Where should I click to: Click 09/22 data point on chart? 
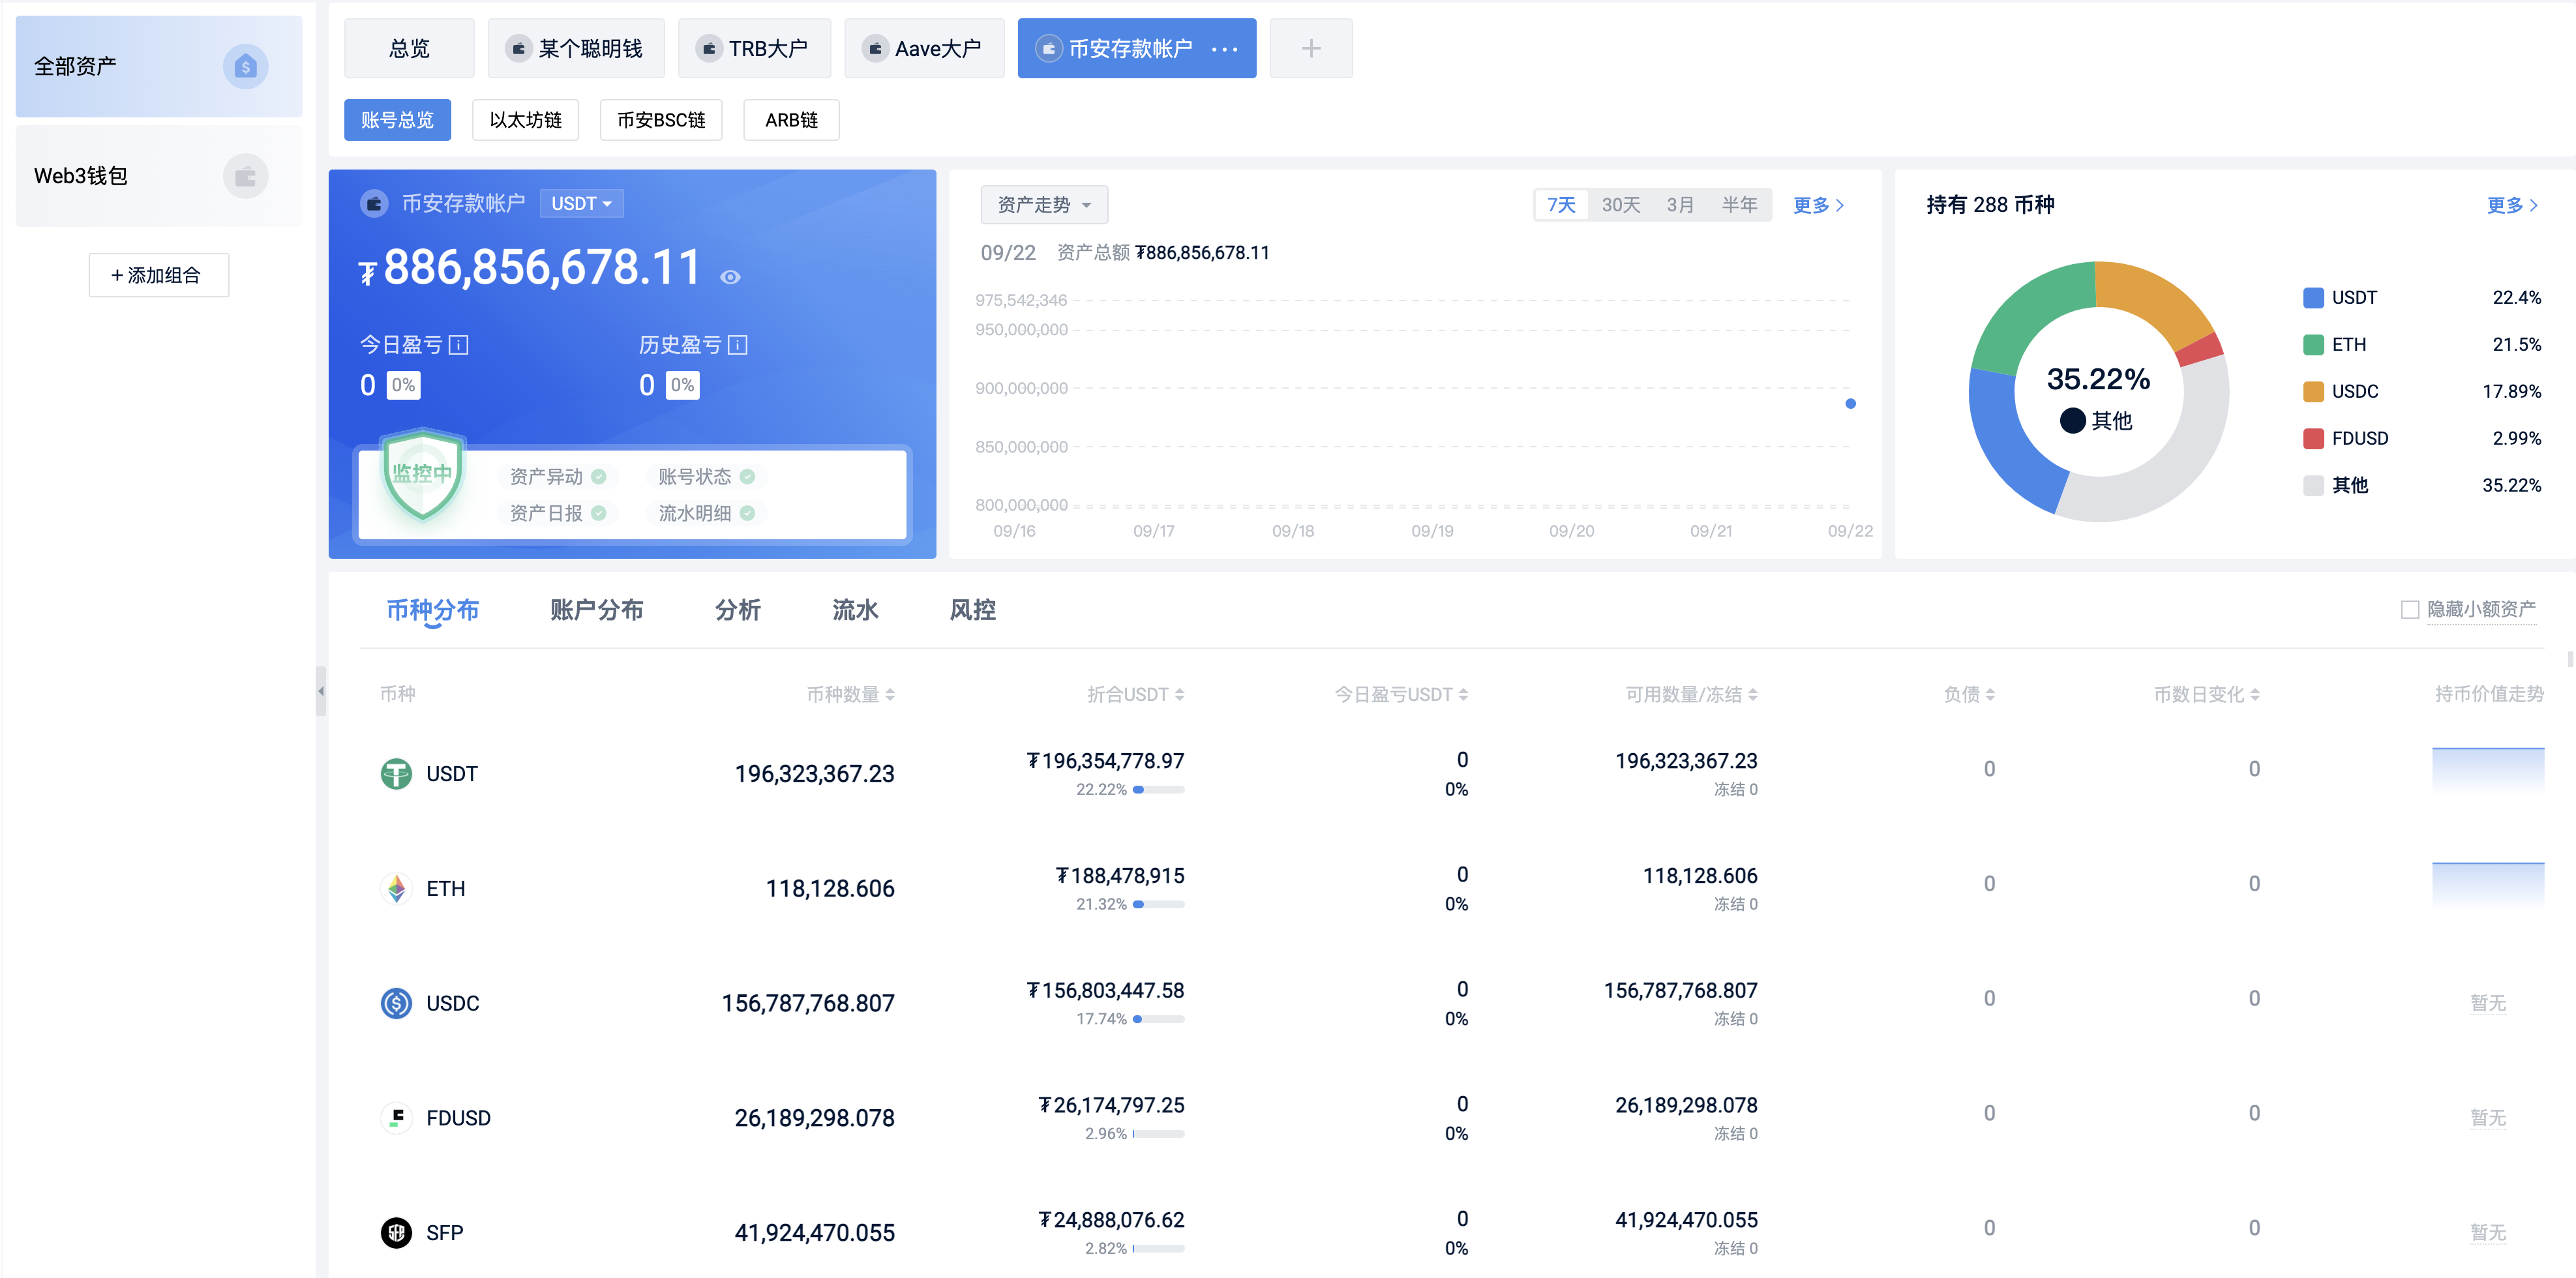point(1850,404)
